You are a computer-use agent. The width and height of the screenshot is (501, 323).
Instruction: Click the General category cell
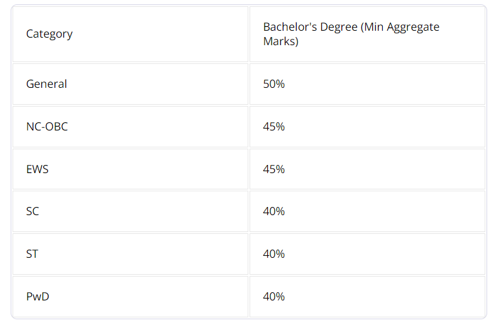click(130, 84)
